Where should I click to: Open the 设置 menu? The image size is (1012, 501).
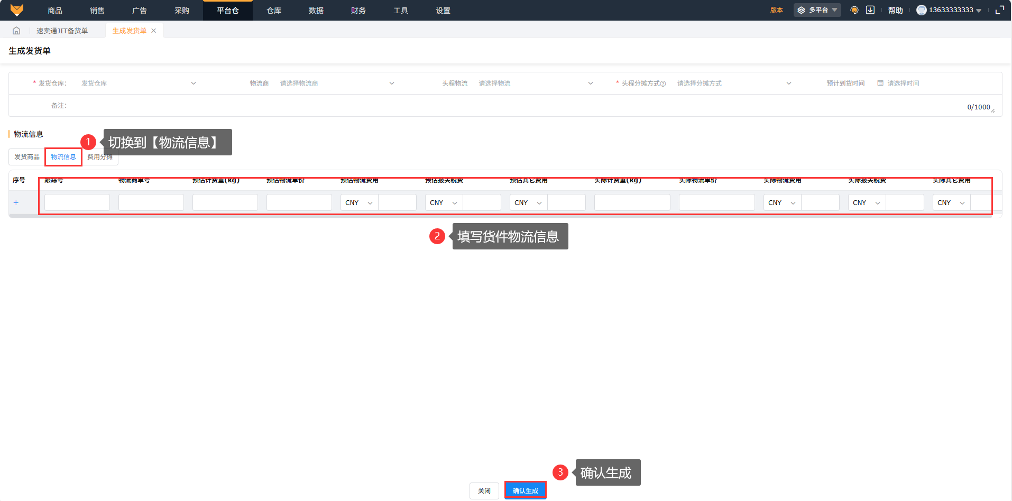click(443, 11)
